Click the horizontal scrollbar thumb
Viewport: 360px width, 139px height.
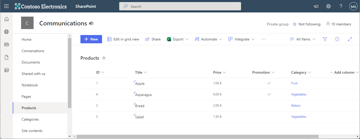[x=197, y=136]
